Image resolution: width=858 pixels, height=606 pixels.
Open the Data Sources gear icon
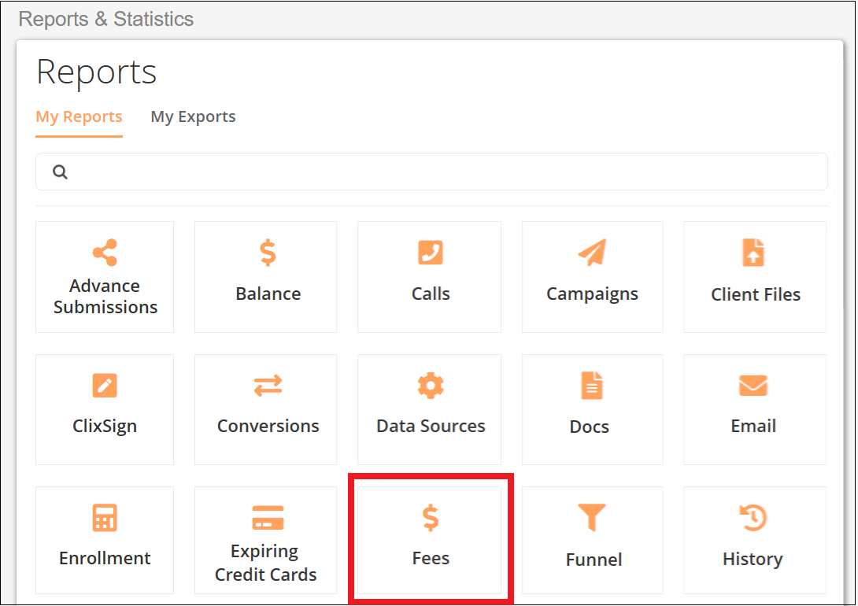coord(431,385)
